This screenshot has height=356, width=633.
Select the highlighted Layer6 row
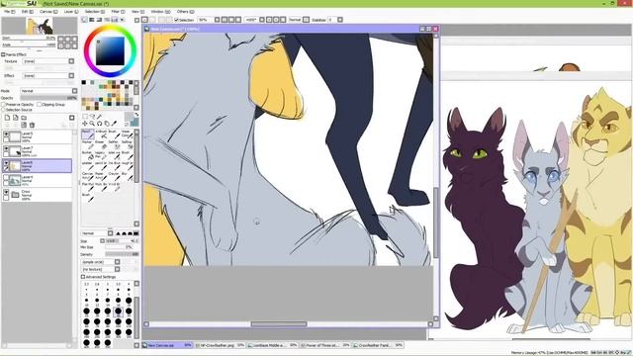38,166
